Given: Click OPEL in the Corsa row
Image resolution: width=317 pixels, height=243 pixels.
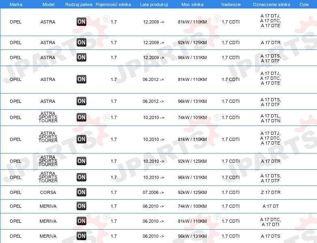Looking at the screenshot, I should 15,192.
